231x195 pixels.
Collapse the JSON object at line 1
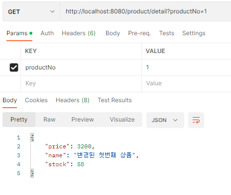click(x=32, y=137)
